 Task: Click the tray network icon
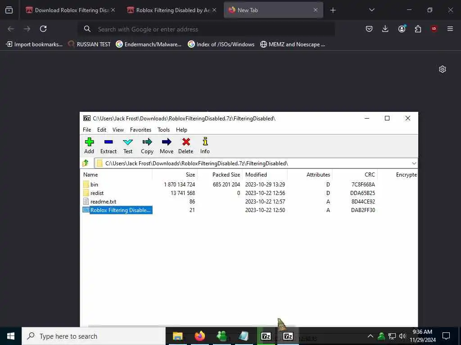(392, 336)
